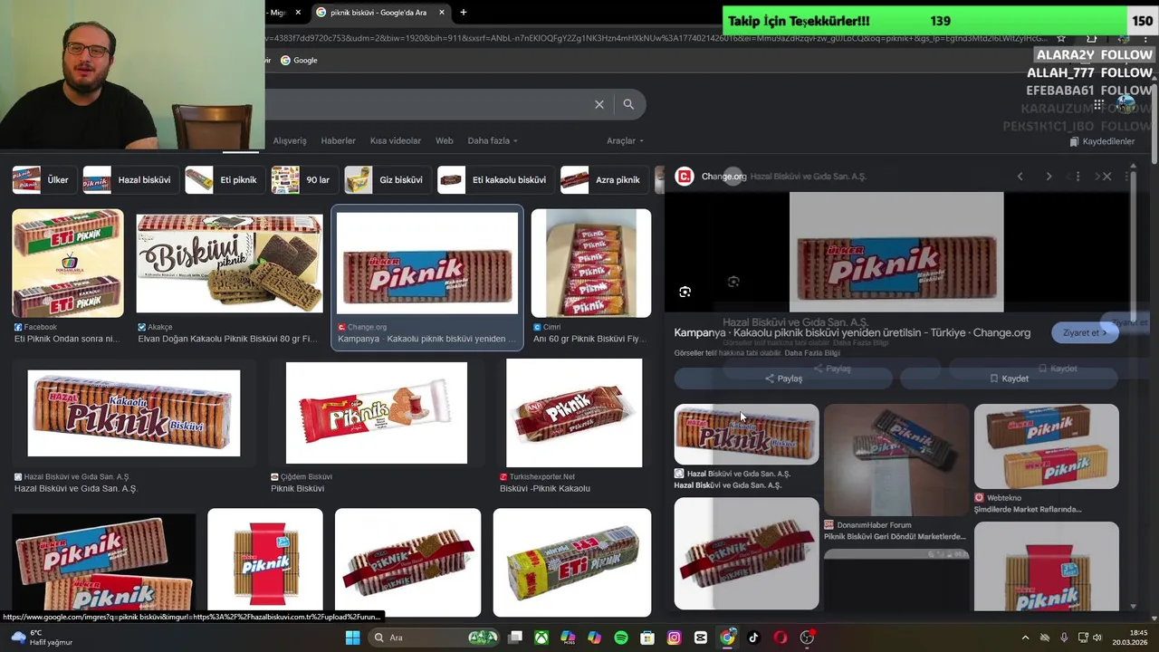Screen dimensions: 1159x652
Task: Open weather widget showing Hafif yağmur
Action: (41, 638)
